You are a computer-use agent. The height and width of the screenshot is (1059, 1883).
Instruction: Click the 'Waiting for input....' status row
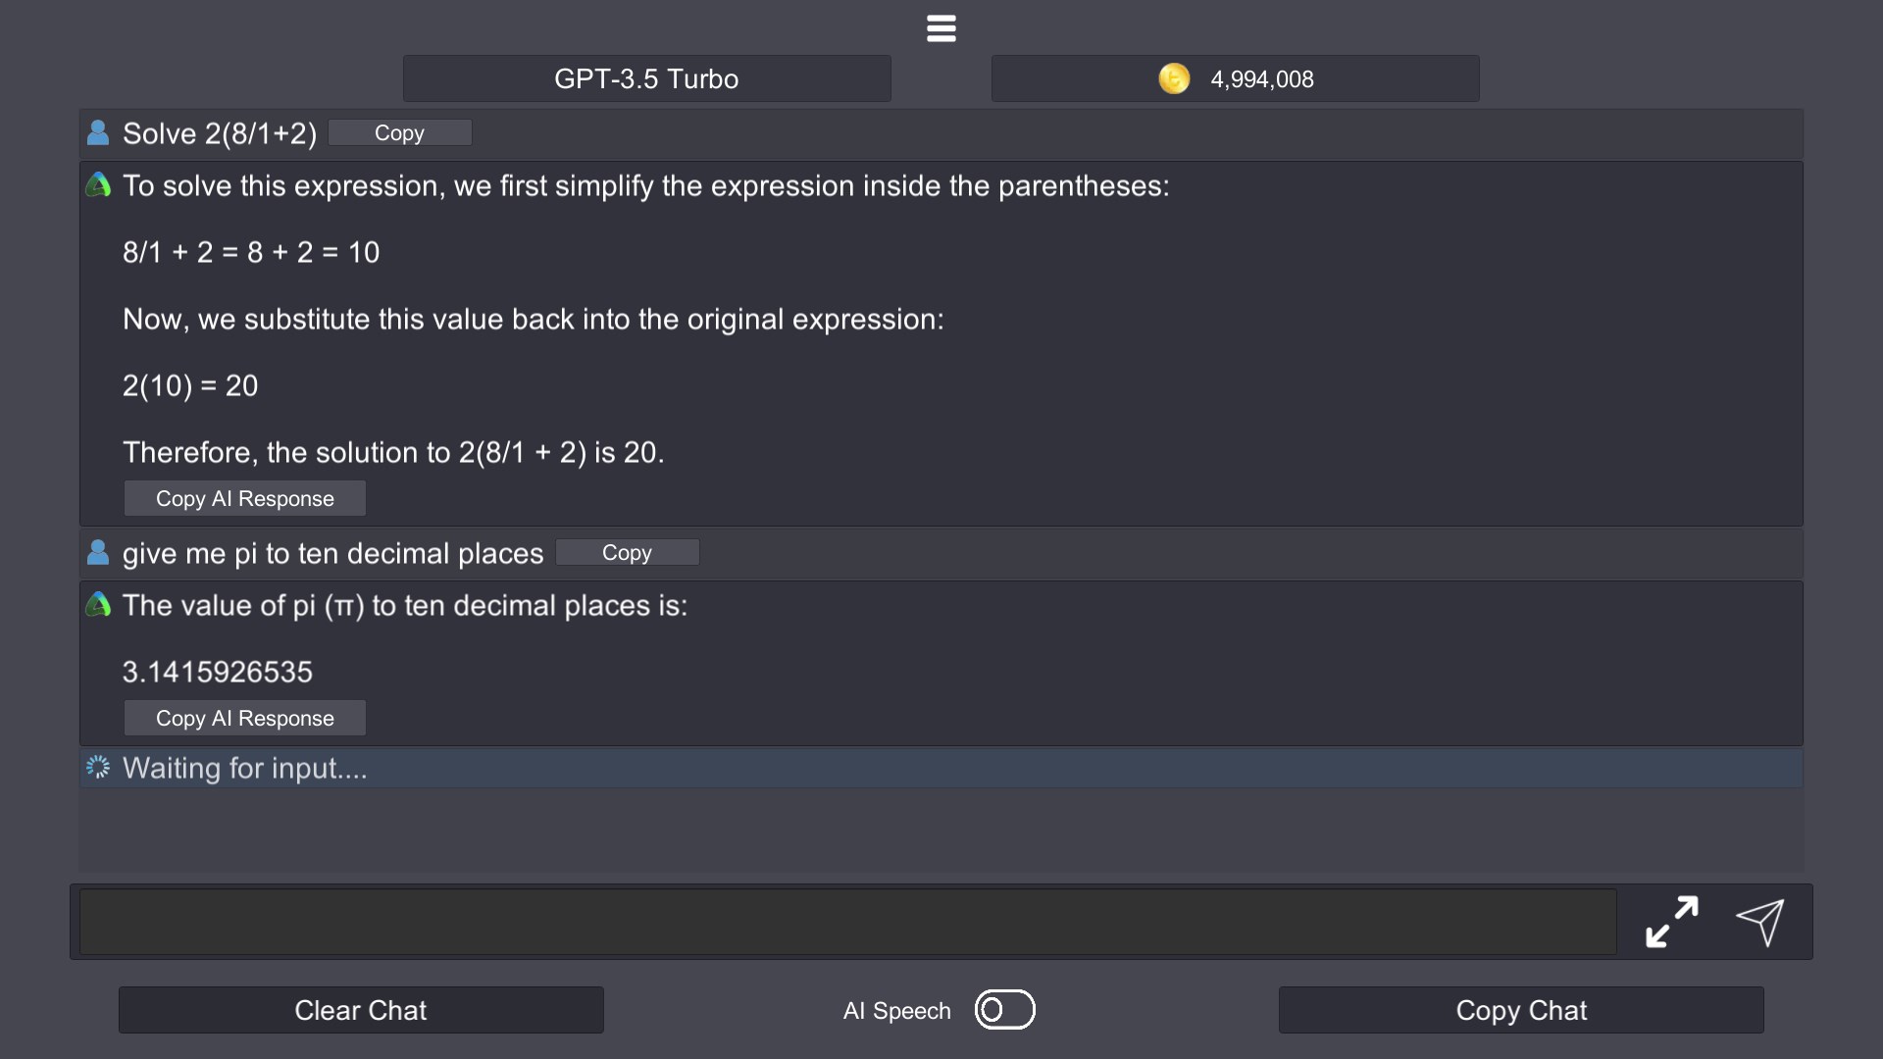click(941, 768)
